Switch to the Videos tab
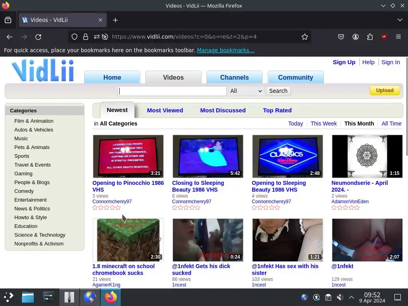The width and height of the screenshot is (408, 306). click(x=173, y=77)
